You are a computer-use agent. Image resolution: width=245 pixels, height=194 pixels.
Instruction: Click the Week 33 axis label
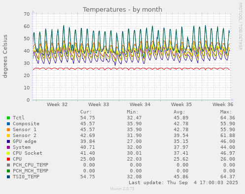[99, 105]
